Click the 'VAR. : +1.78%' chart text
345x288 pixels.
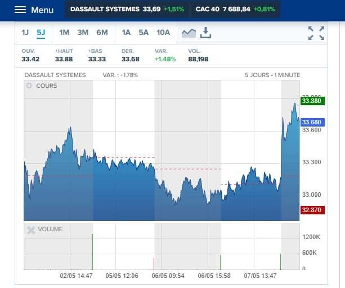click(x=120, y=75)
